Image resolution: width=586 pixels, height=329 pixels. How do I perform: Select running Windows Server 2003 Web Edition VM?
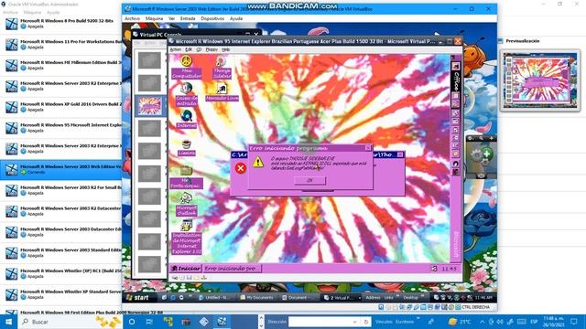point(61,170)
